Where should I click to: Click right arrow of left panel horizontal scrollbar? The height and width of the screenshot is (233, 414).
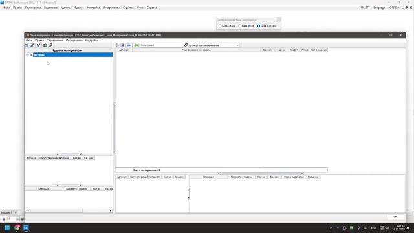coord(111,211)
